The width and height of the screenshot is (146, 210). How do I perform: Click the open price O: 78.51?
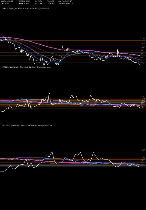tap(38, 1)
